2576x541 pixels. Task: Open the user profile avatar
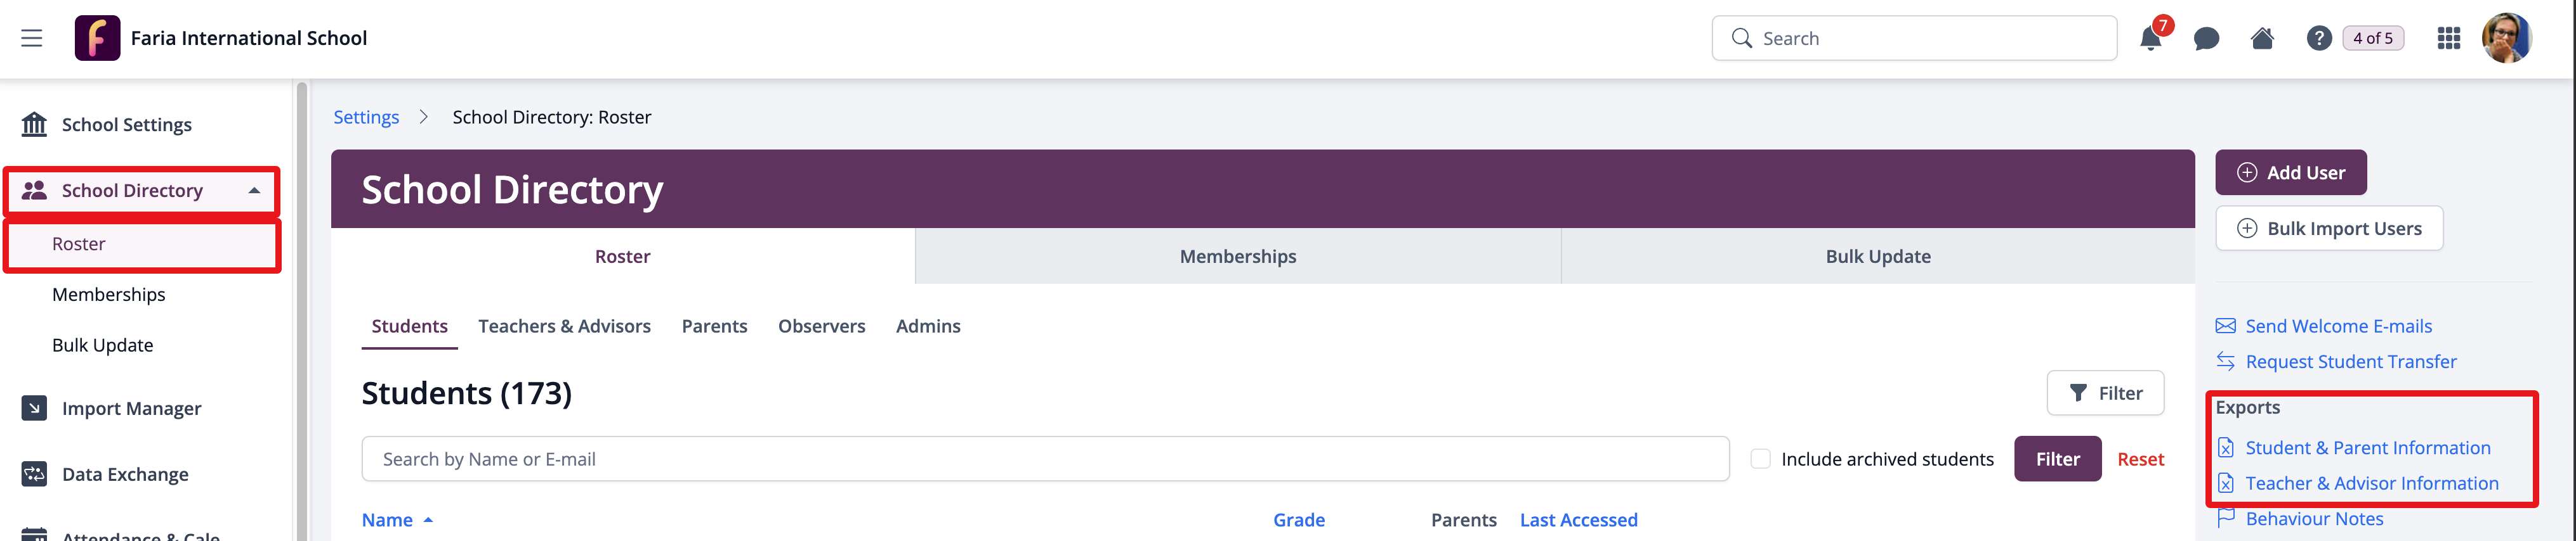pos(2506,39)
